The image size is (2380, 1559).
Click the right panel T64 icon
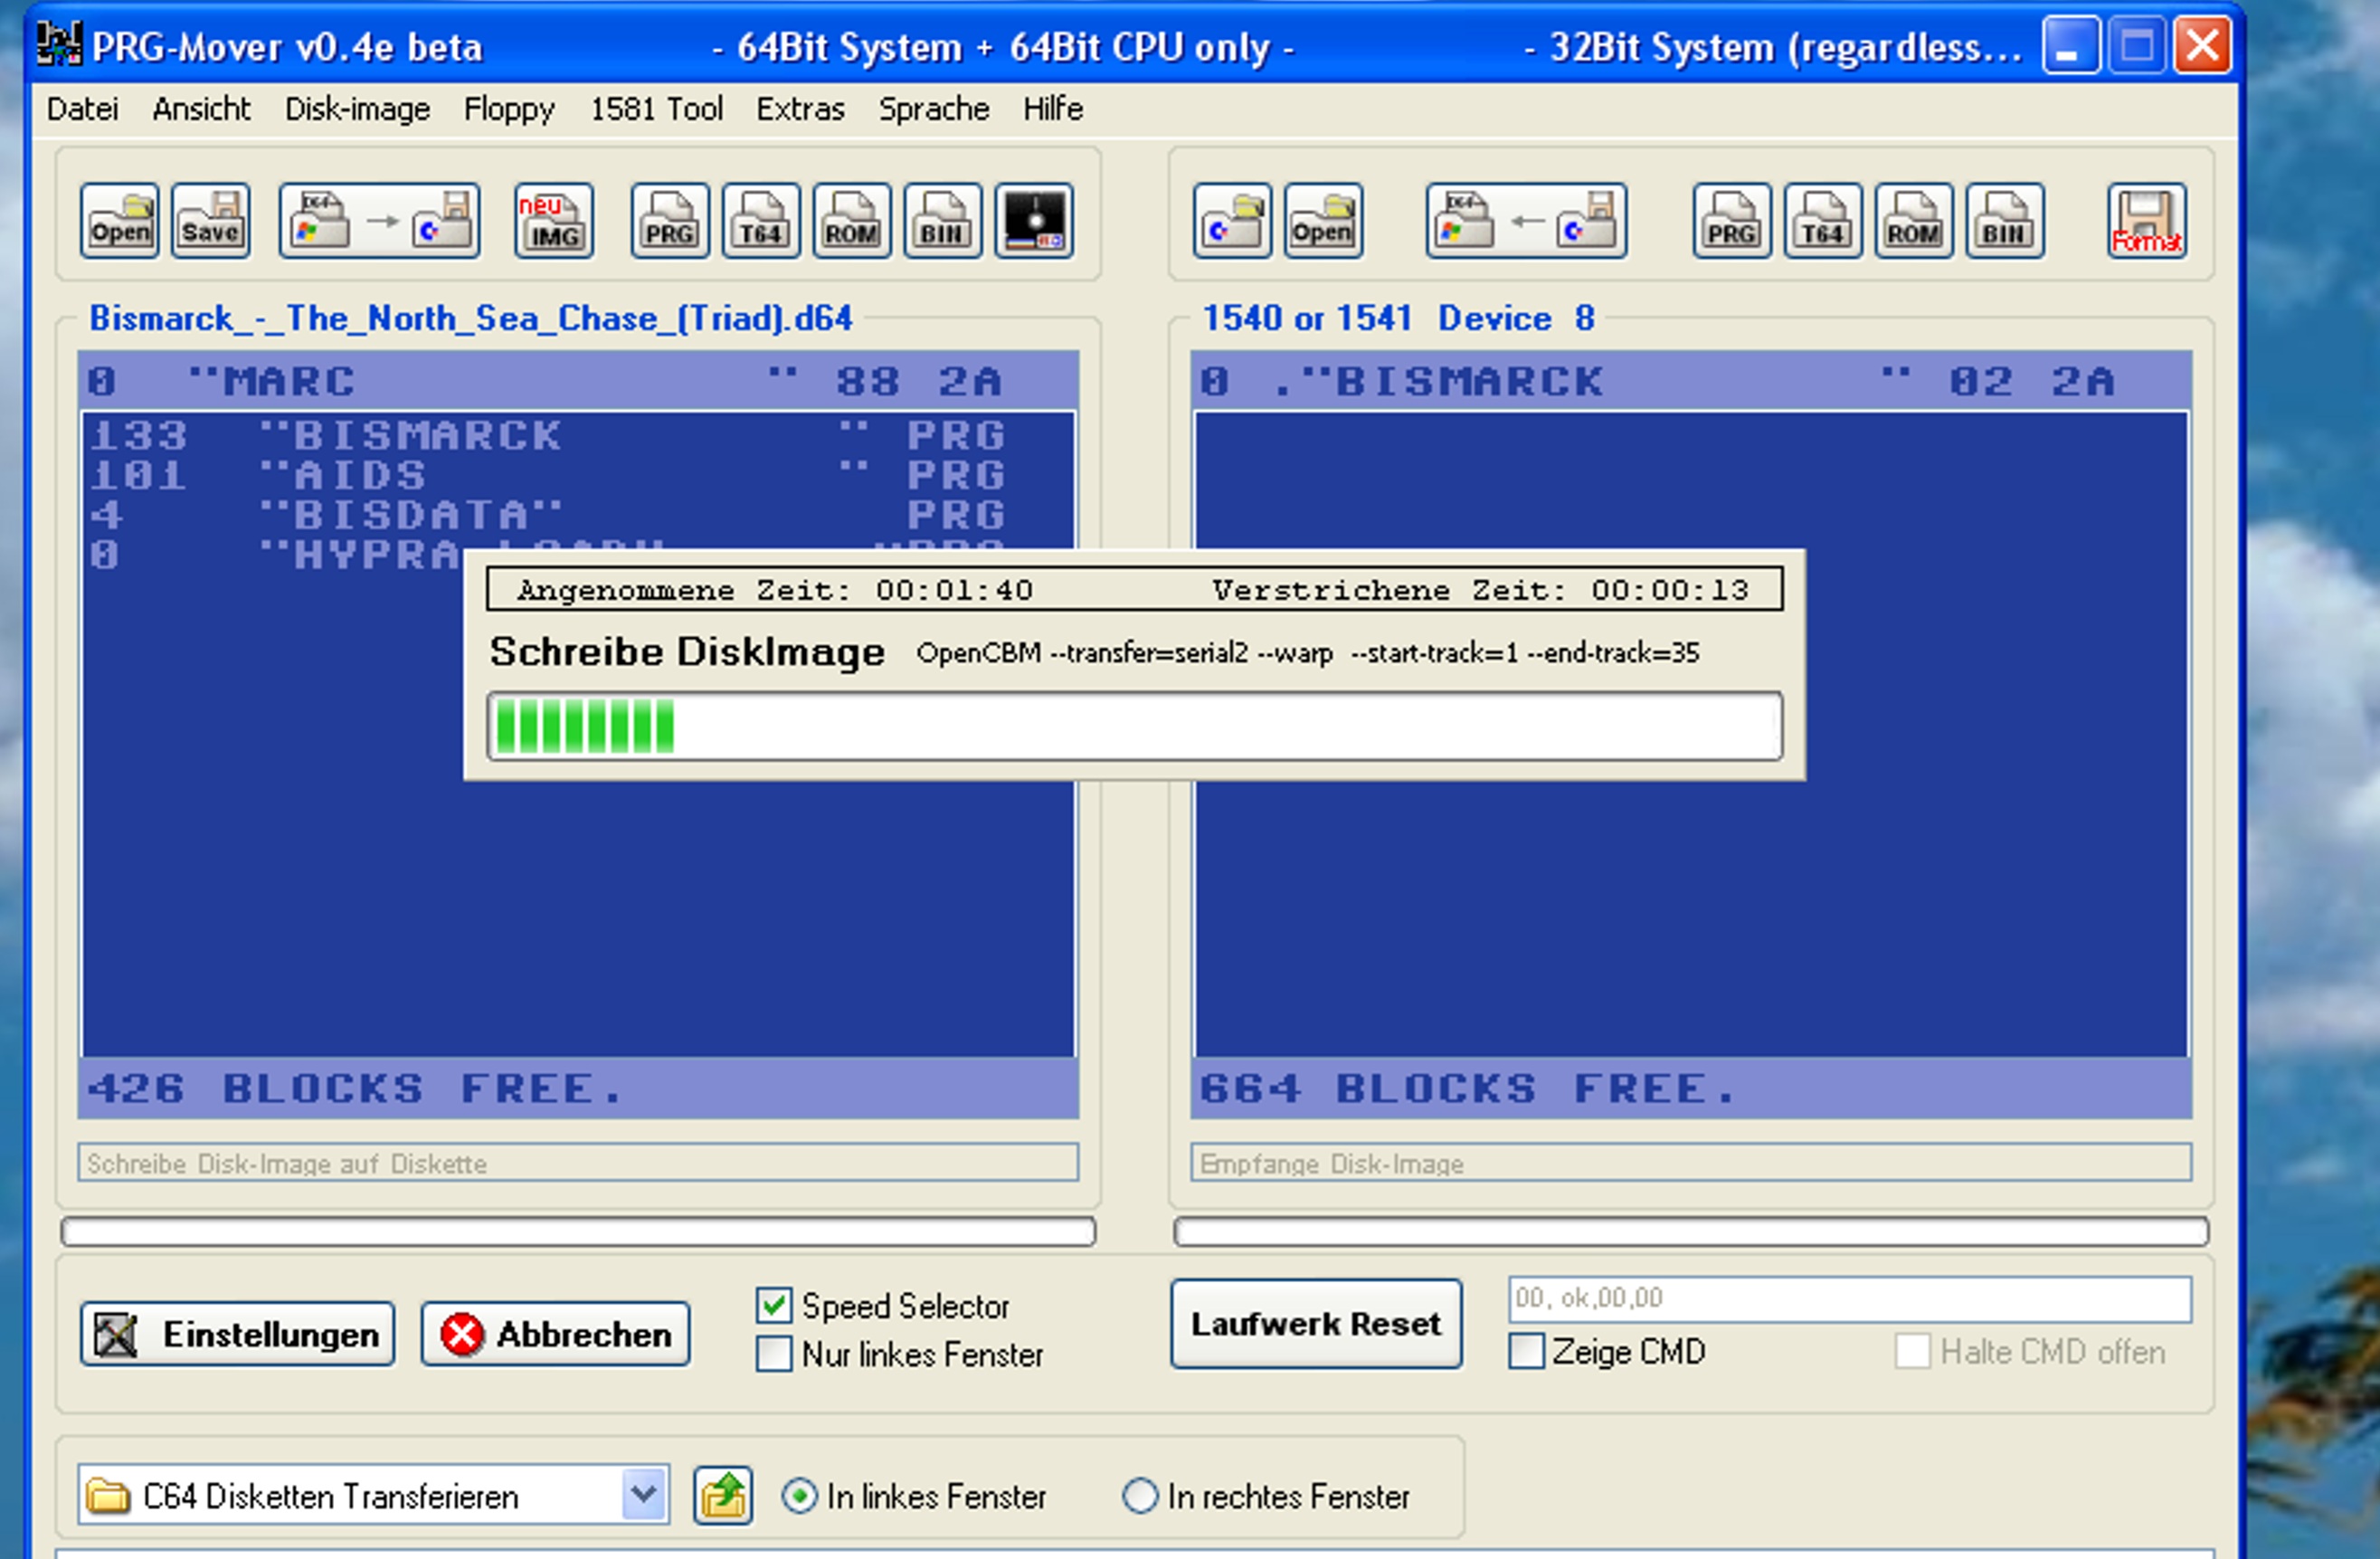(x=1823, y=221)
